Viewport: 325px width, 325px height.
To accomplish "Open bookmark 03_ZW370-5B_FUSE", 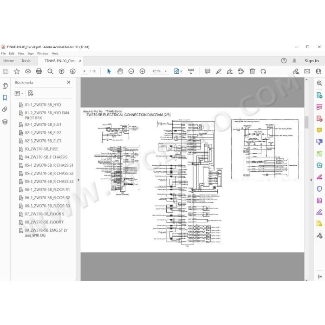I will pyautogui.click(x=41, y=149).
